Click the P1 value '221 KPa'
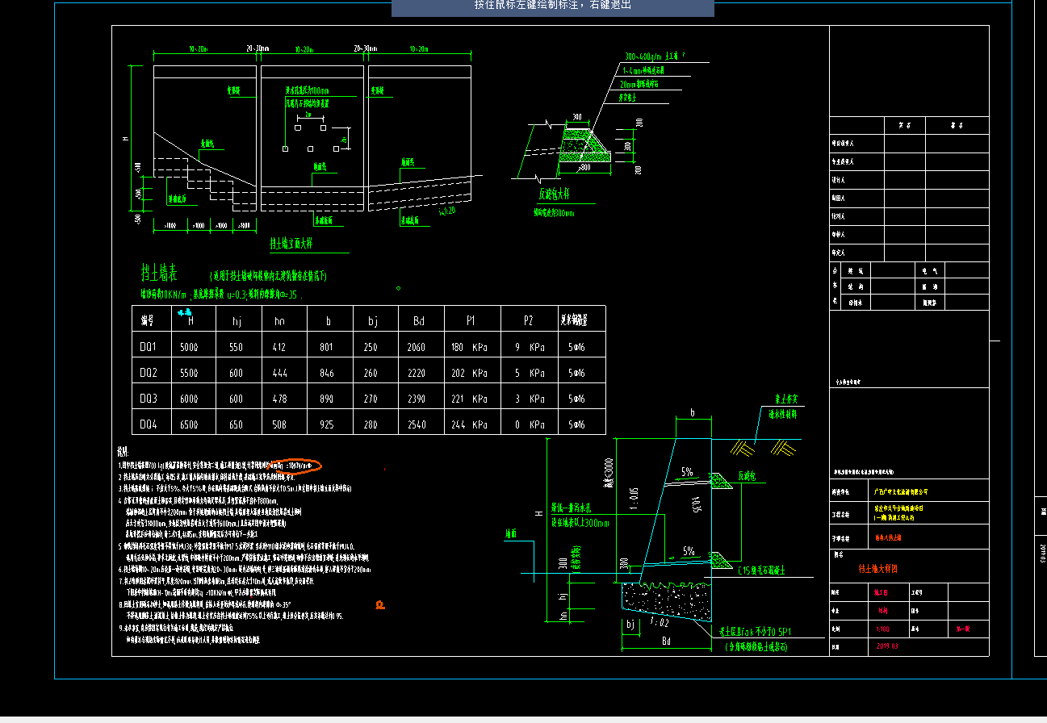The height and width of the screenshot is (723, 1047). click(469, 399)
